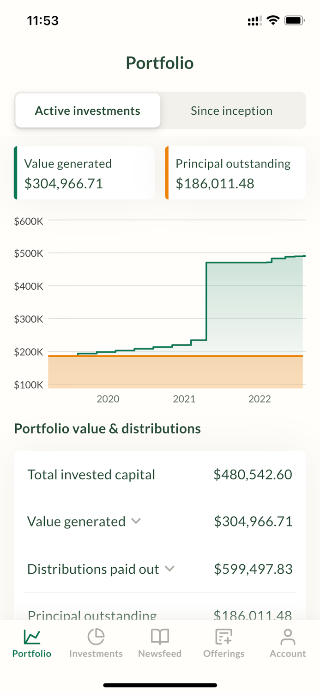
Task: Click the Value generated summary card
Action: 84,173
